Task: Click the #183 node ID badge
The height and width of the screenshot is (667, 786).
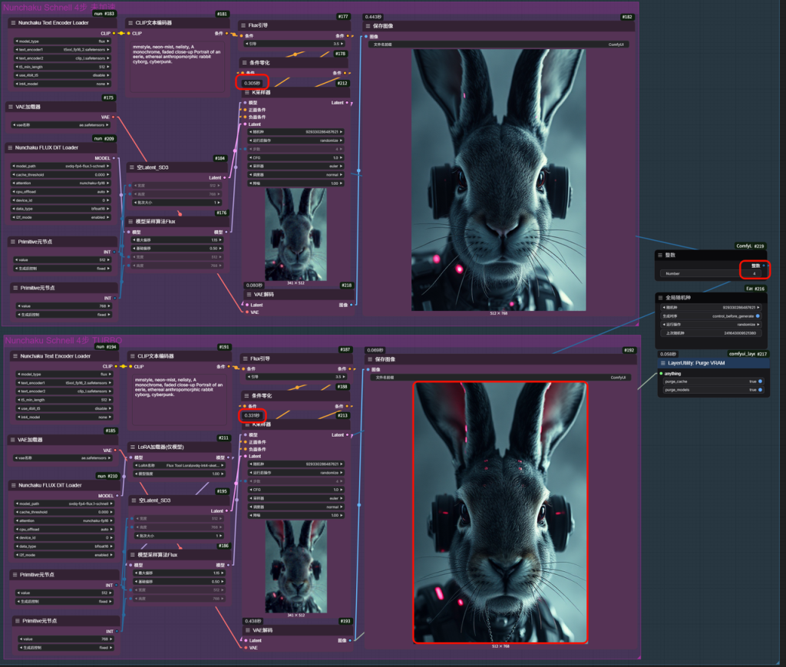Action: click(x=108, y=14)
